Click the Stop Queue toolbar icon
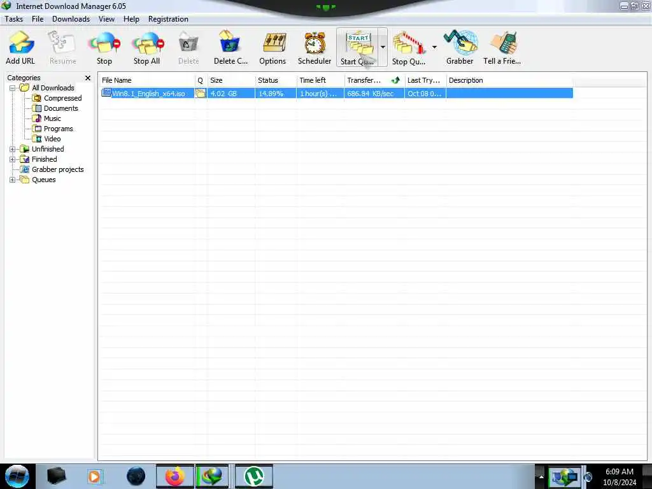 pyautogui.click(x=409, y=47)
